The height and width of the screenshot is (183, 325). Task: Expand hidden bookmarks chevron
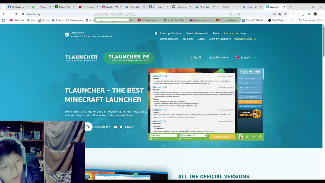292,20
